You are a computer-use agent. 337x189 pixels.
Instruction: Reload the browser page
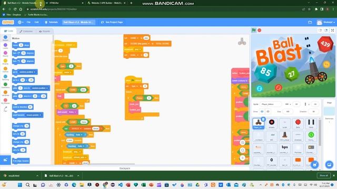(15, 9)
